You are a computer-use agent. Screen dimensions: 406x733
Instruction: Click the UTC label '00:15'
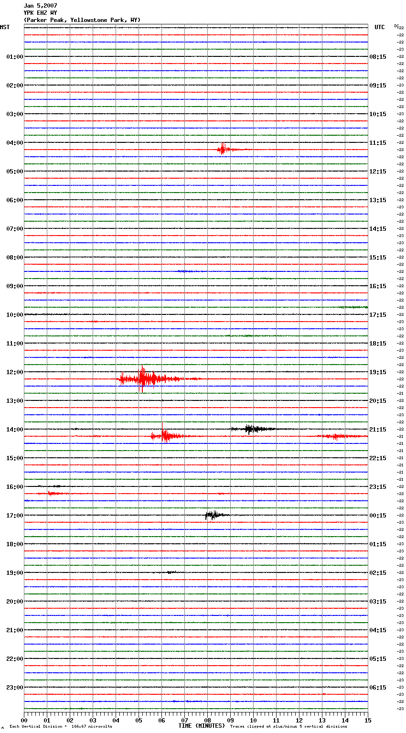point(378,516)
